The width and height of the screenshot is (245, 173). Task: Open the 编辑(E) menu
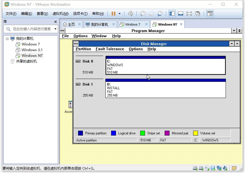click(26, 14)
